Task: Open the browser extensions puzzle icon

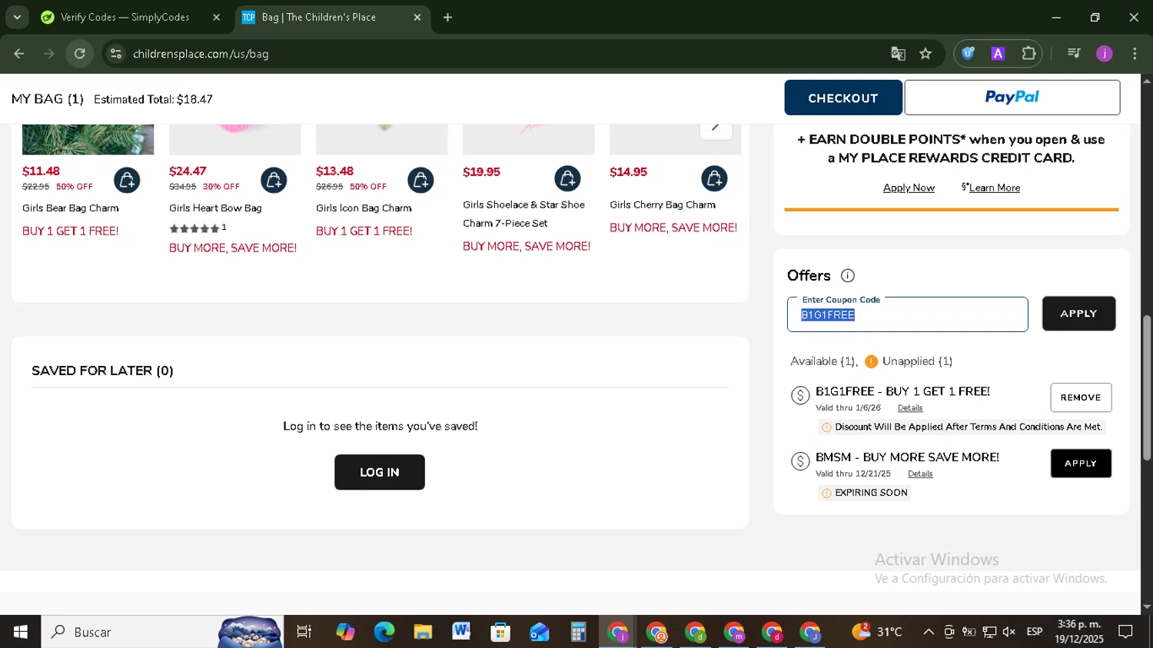Action: coord(1028,54)
